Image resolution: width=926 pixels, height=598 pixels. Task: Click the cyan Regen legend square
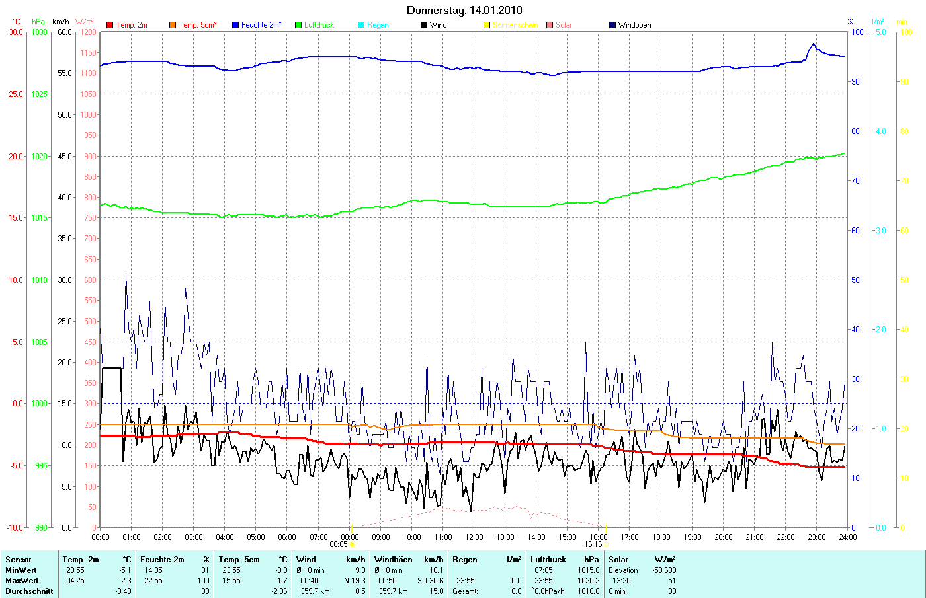pyautogui.click(x=361, y=25)
